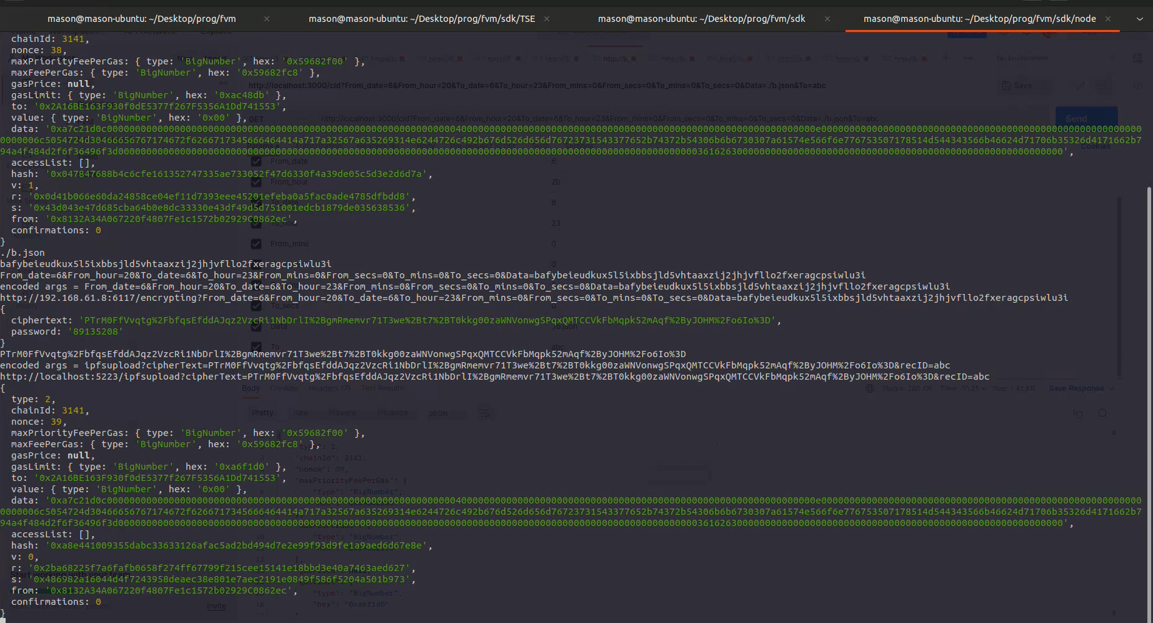Close the ~/Desktop/prog/fvm terminal tab
This screenshot has width=1153, height=623.
[x=267, y=19]
